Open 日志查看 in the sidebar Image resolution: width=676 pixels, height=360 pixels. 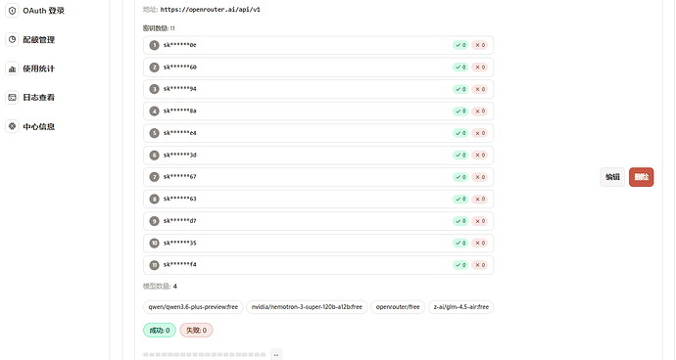coord(39,97)
